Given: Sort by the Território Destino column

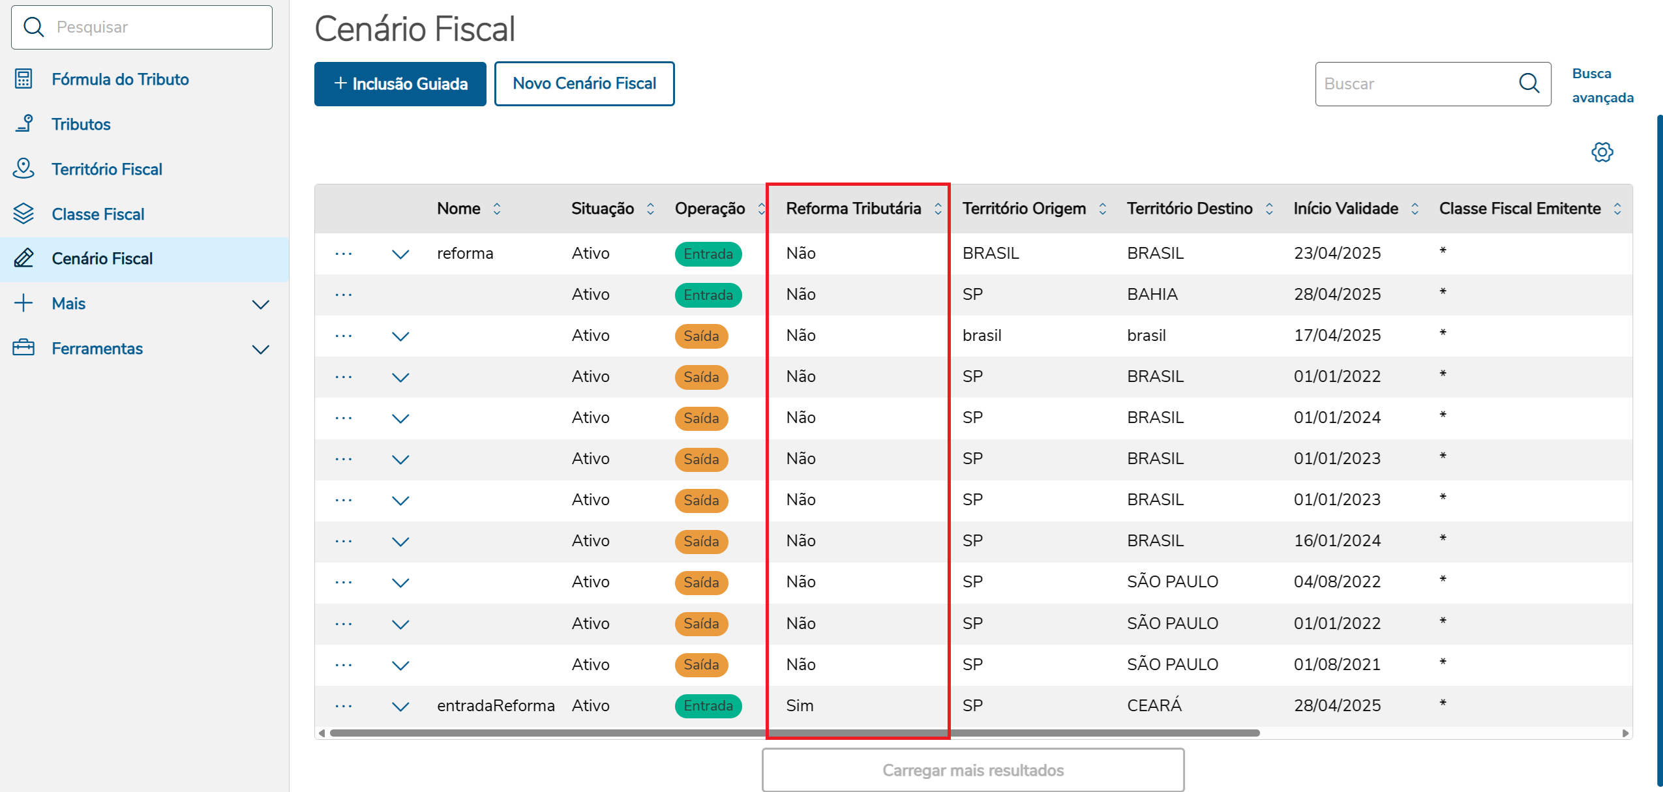Looking at the screenshot, I should point(1269,209).
